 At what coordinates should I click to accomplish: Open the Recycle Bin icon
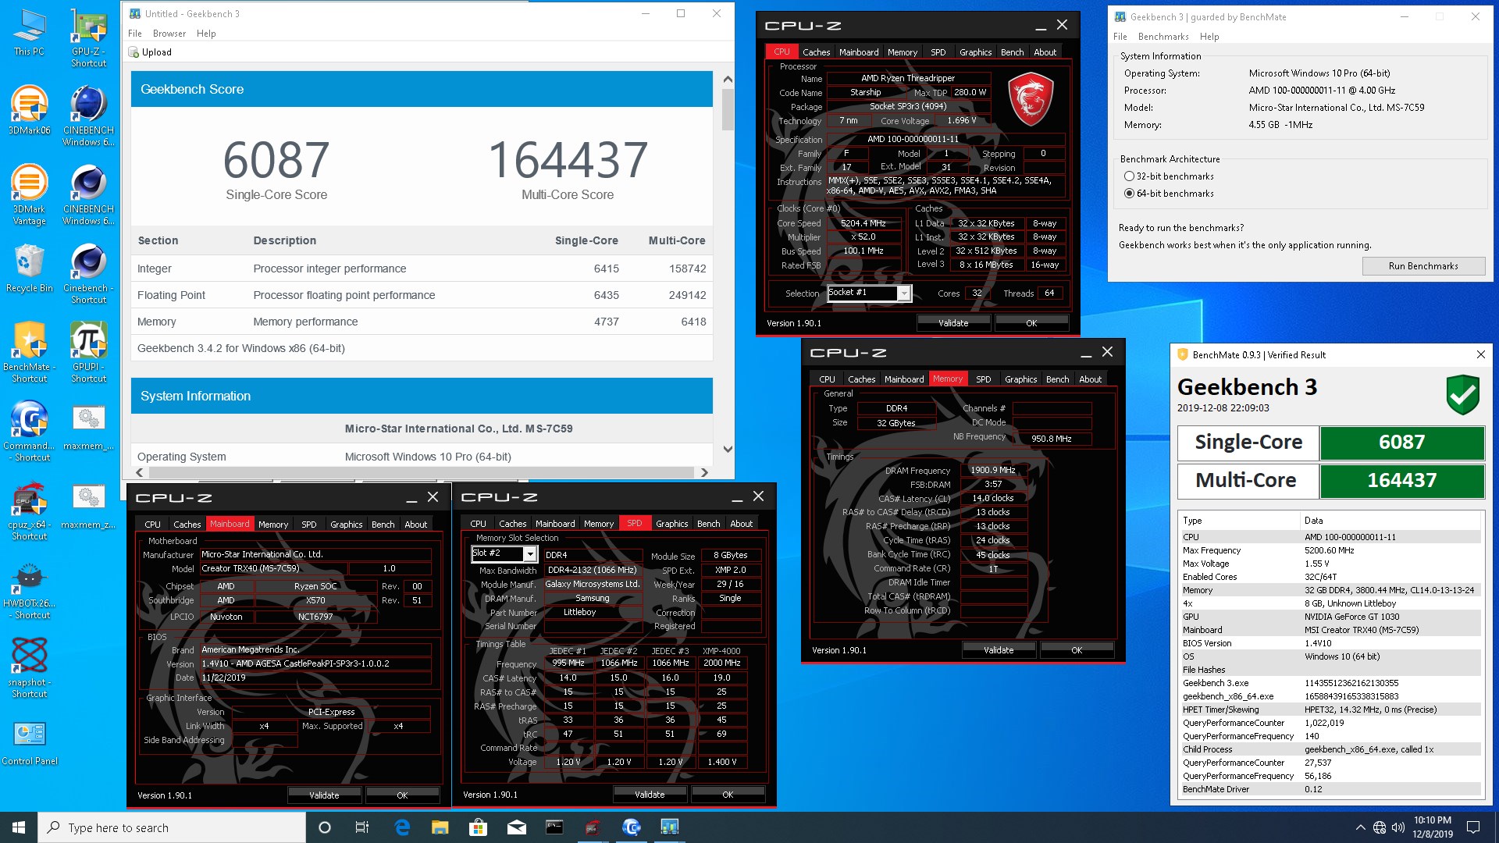pos(29,268)
